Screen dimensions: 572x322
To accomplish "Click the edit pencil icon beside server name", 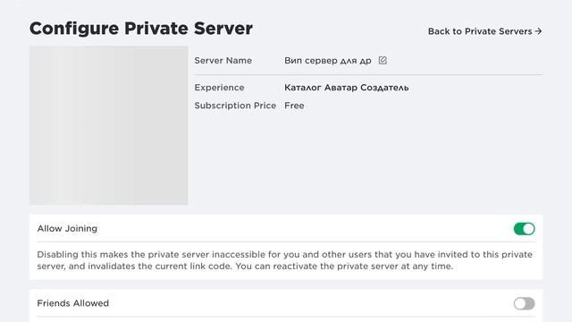I will [383, 60].
